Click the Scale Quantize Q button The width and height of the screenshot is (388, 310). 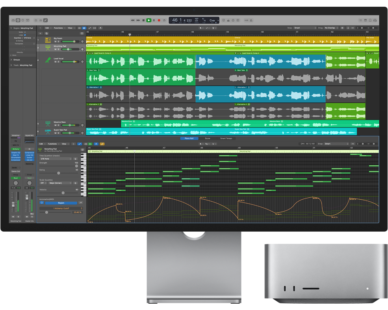(x=76, y=183)
